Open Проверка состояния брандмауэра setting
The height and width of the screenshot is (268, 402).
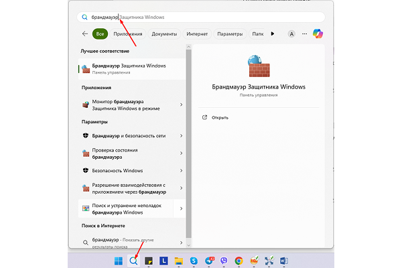(x=132, y=153)
